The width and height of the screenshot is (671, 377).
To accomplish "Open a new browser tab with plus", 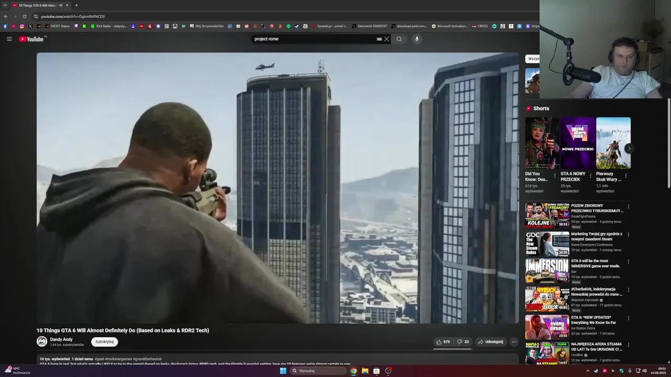I will (76, 5).
